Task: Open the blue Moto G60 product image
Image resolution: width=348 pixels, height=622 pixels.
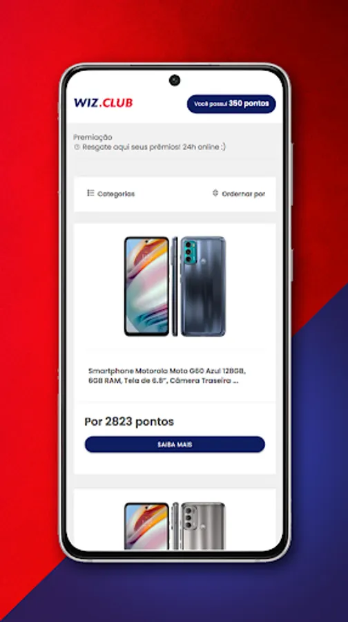Action: [175, 286]
